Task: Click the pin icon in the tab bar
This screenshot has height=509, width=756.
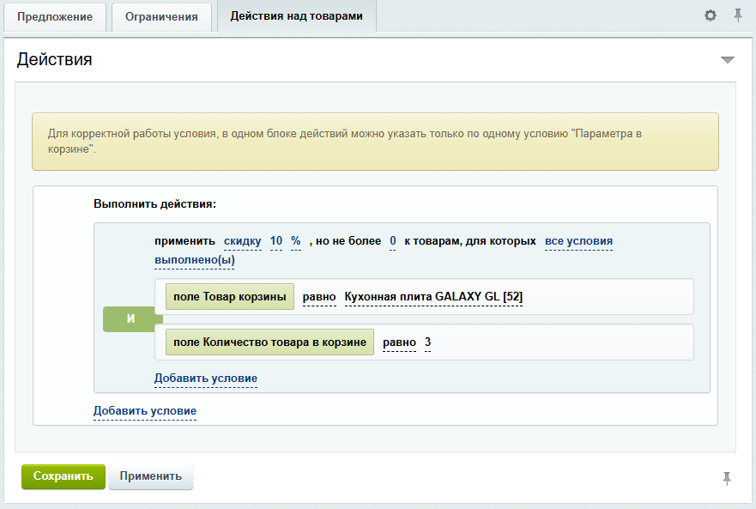Action: [738, 15]
